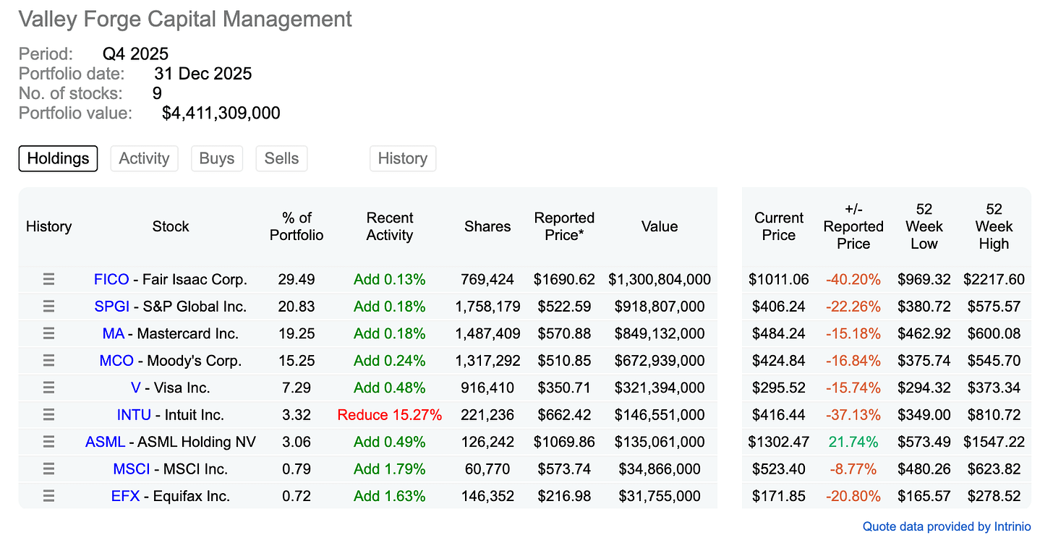Click the history icon beside Mastercard
1053x543 pixels.
(48, 333)
